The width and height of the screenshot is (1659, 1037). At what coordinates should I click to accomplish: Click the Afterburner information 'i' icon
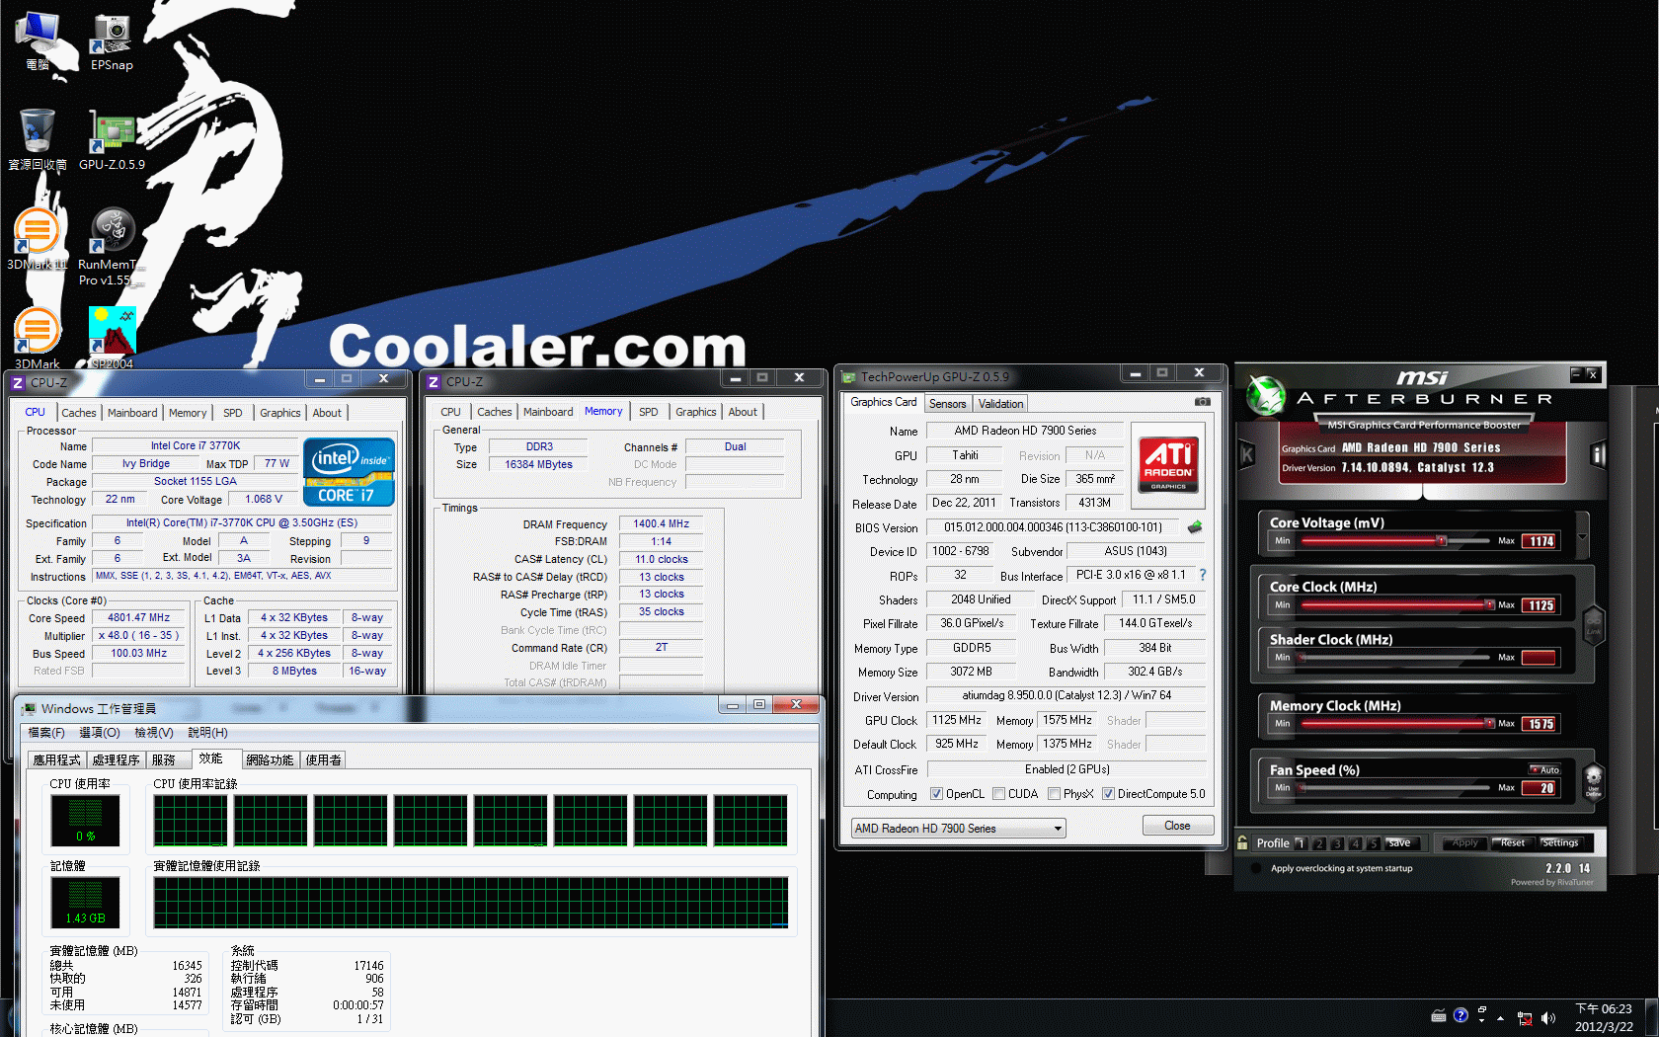(1598, 454)
